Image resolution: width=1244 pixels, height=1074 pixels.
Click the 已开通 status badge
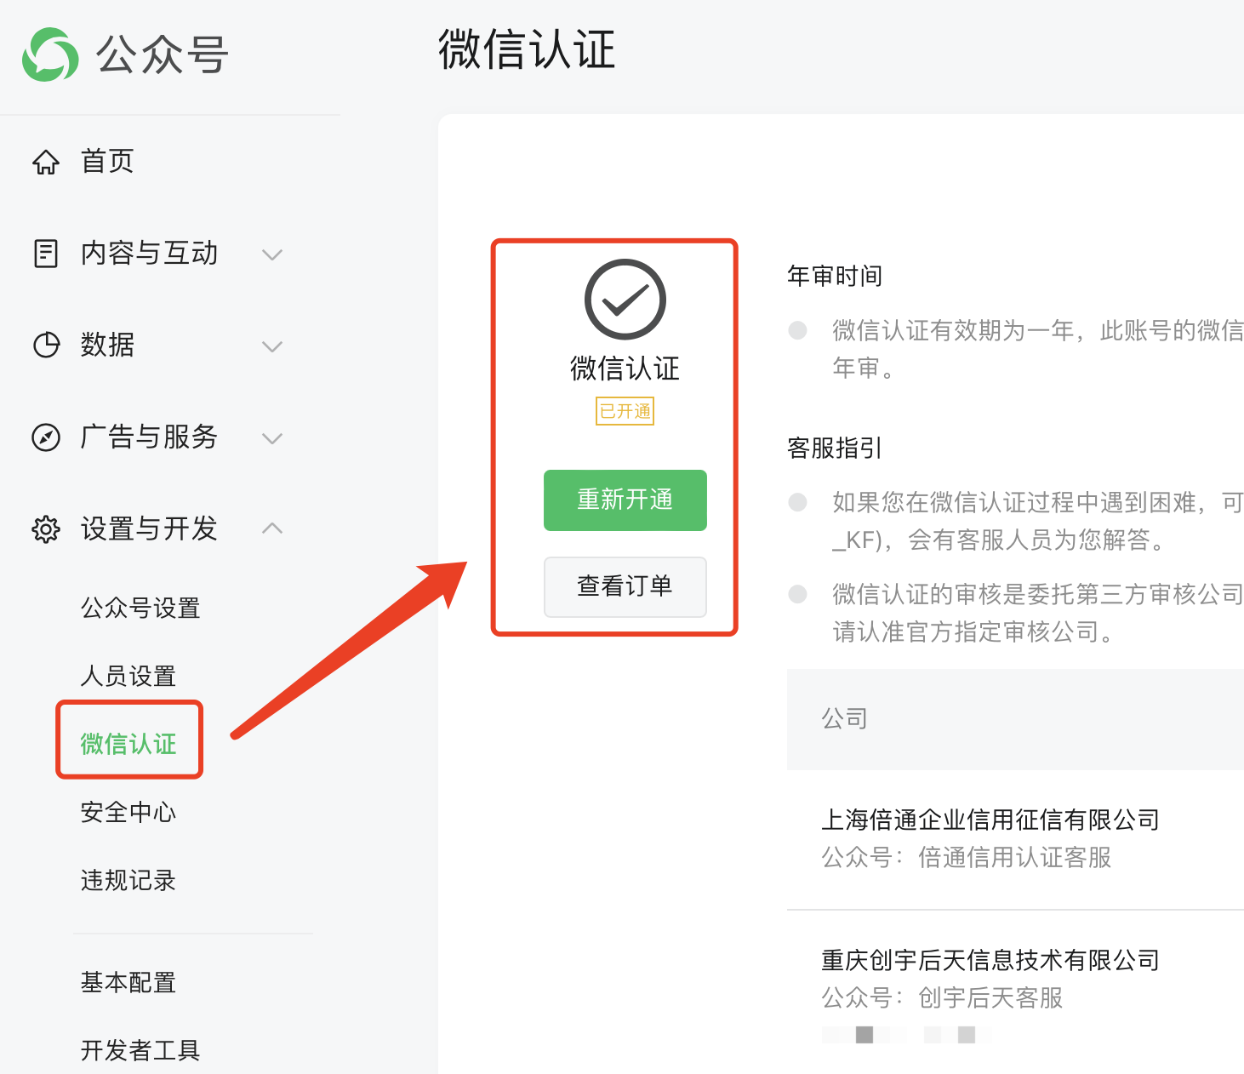coord(625,411)
